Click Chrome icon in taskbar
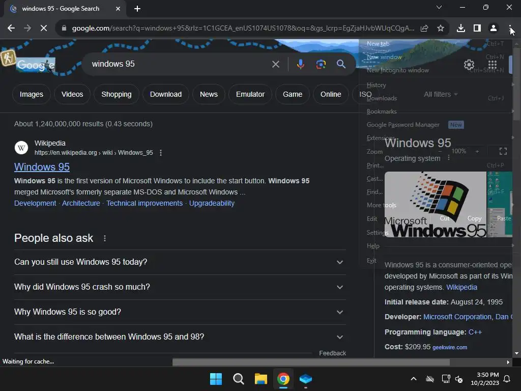 (283, 379)
